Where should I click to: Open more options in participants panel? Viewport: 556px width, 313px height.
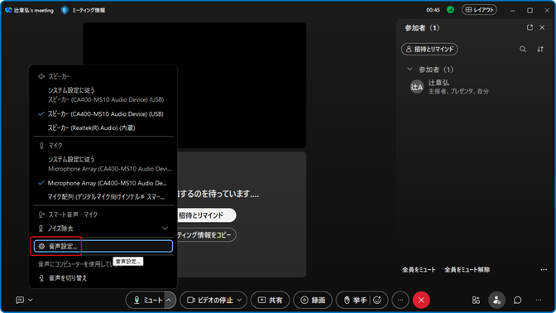click(x=544, y=270)
